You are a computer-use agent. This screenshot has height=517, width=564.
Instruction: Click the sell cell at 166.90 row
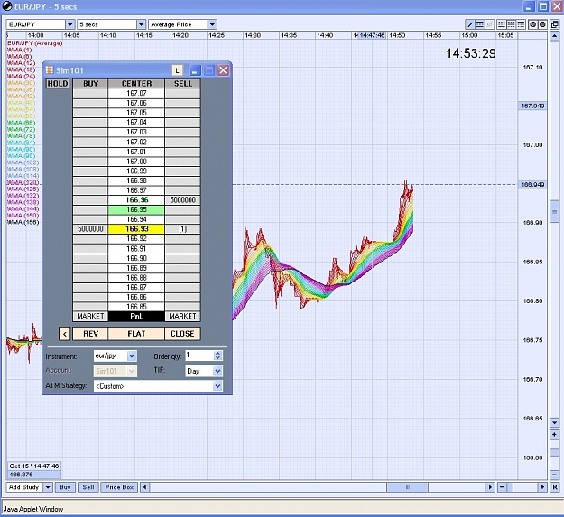pyautogui.click(x=182, y=258)
